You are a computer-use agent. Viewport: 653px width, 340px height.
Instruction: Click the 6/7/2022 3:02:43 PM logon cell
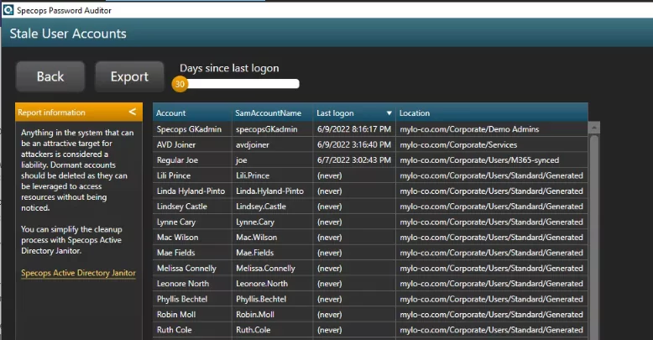pos(354,160)
